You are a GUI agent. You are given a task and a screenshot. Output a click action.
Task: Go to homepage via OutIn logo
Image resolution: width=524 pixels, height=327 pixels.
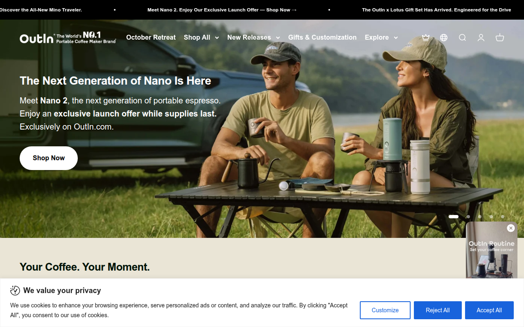click(68, 38)
